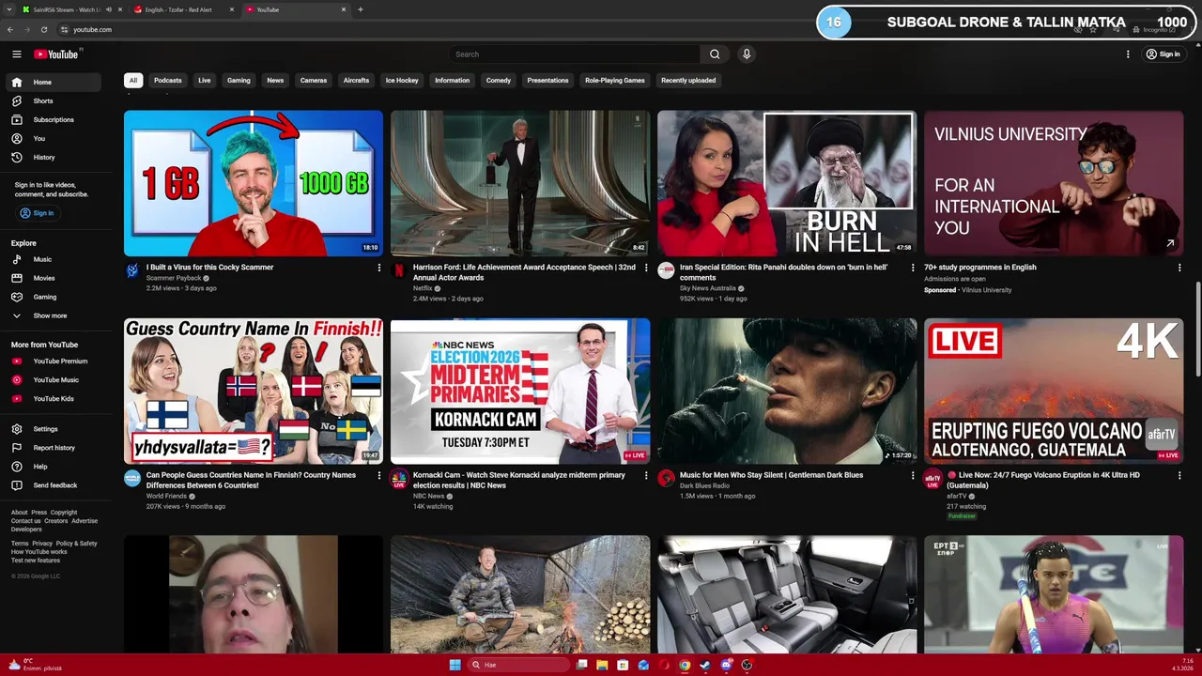Start voice search with microphone icon

click(747, 54)
